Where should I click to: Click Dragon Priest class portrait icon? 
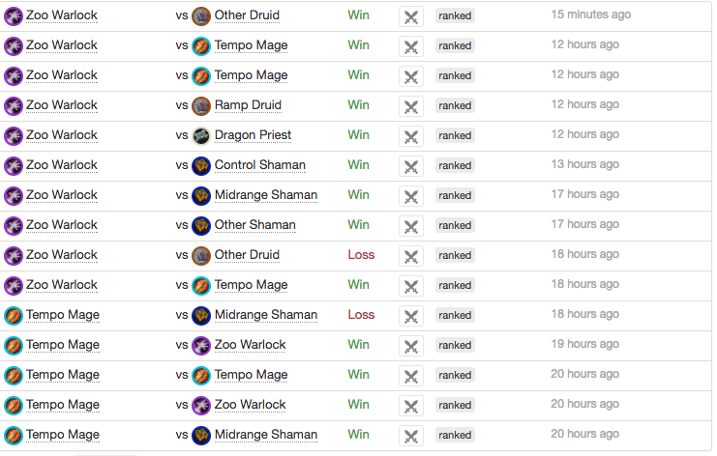point(200,136)
